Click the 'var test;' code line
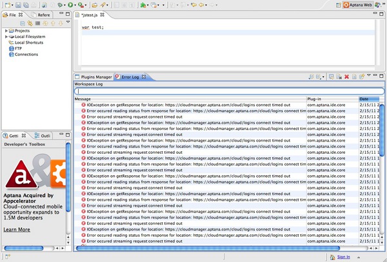The width and height of the screenshot is (387, 262). (93, 27)
